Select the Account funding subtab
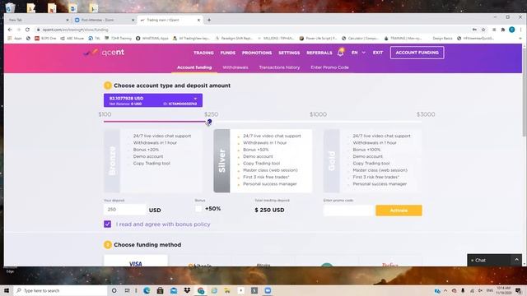The height and width of the screenshot is (296, 527). pyautogui.click(x=194, y=67)
